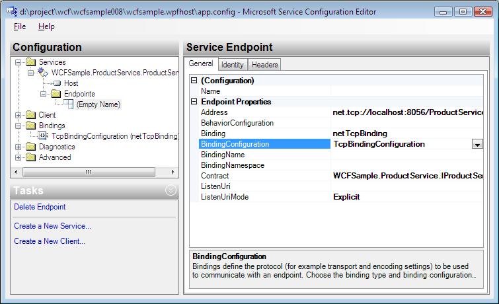The image size is (499, 304).
Task: Click the Name property value field
Action: pos(406,91)
